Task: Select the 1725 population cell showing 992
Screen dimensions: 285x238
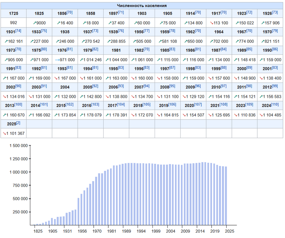Action: point(14,22)
